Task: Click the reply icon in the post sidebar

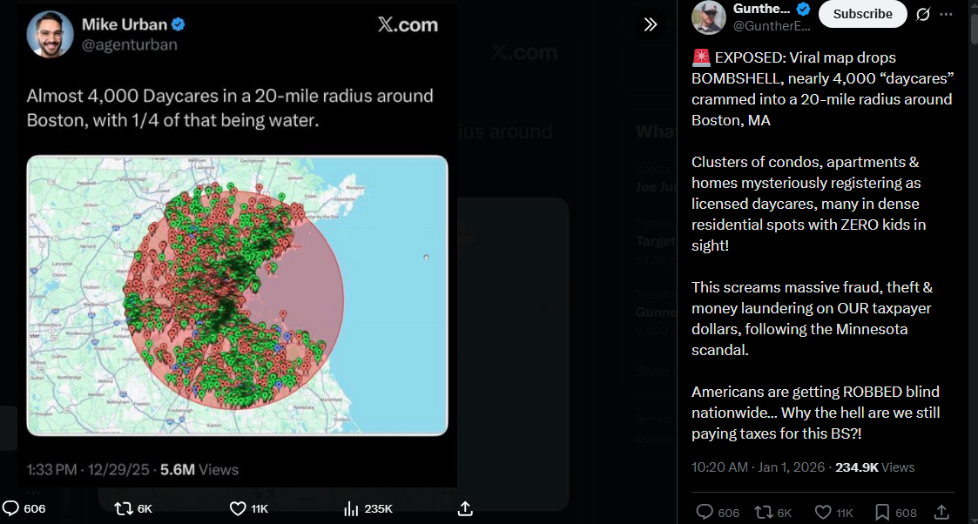Action: point(705,513)
